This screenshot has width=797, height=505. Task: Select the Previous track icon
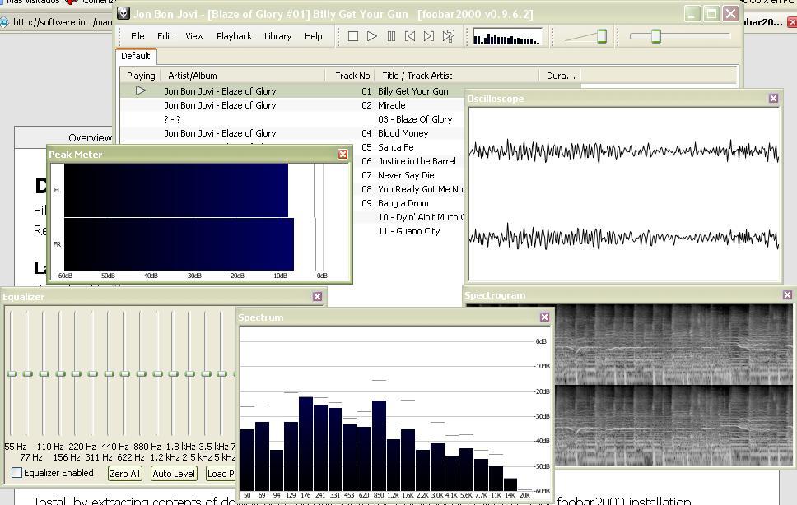coord(409,35)
